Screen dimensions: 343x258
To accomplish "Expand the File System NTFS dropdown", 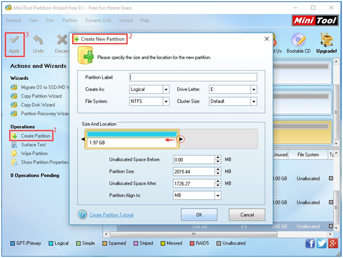I will [166, 101].
